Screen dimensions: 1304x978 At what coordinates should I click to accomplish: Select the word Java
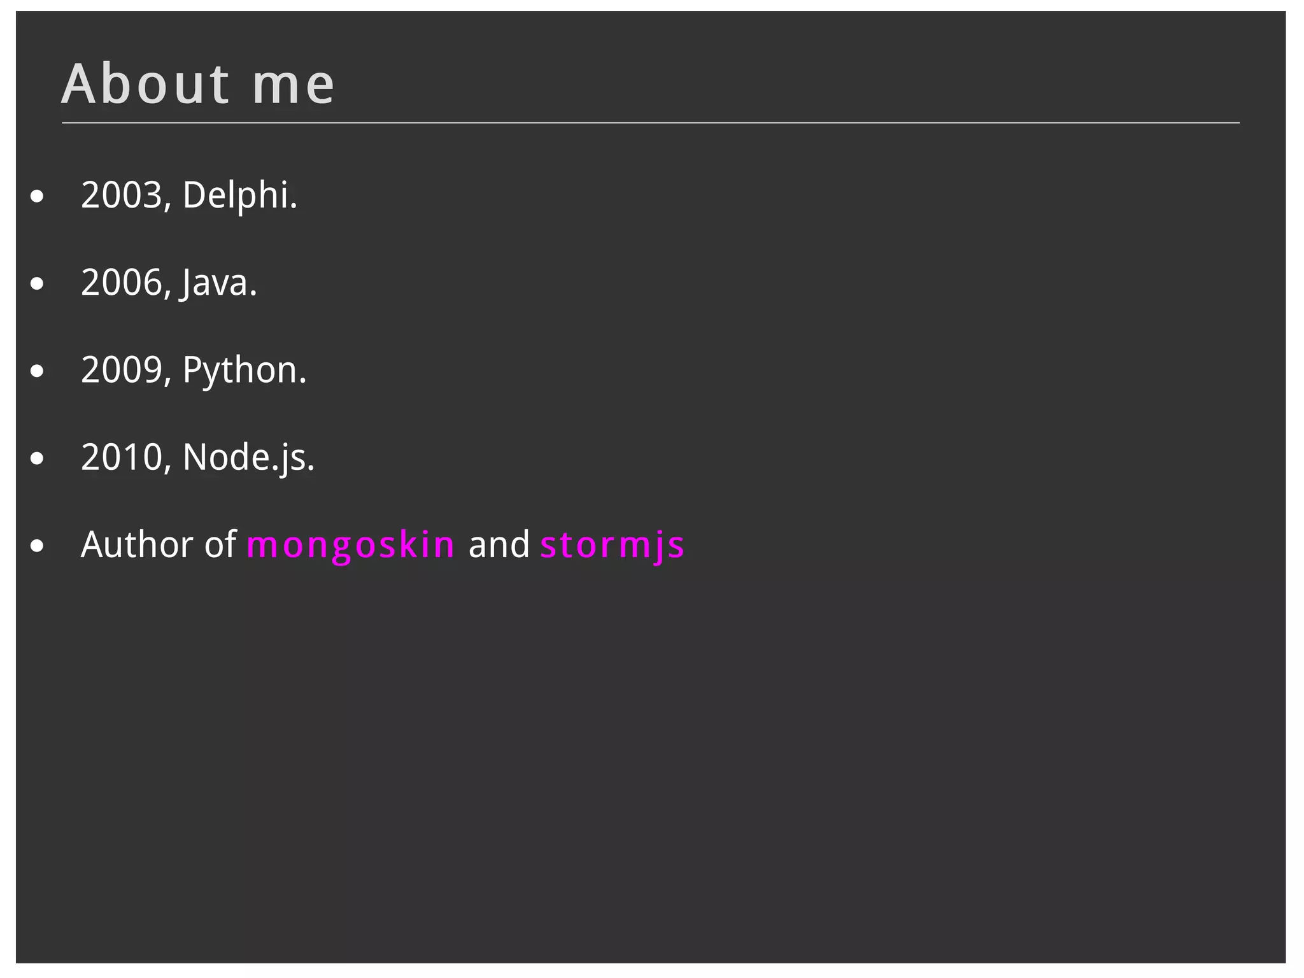(x=215, y=283)
